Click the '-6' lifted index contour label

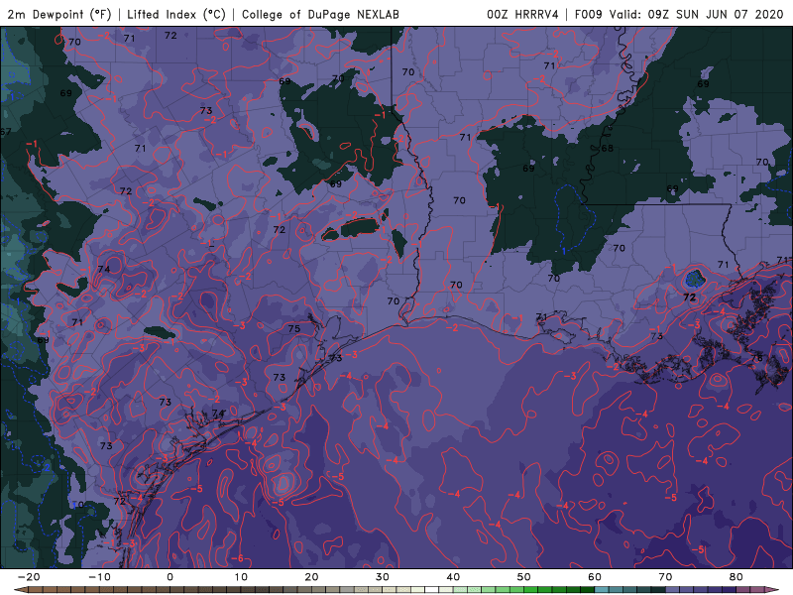[x=237, y=558]
